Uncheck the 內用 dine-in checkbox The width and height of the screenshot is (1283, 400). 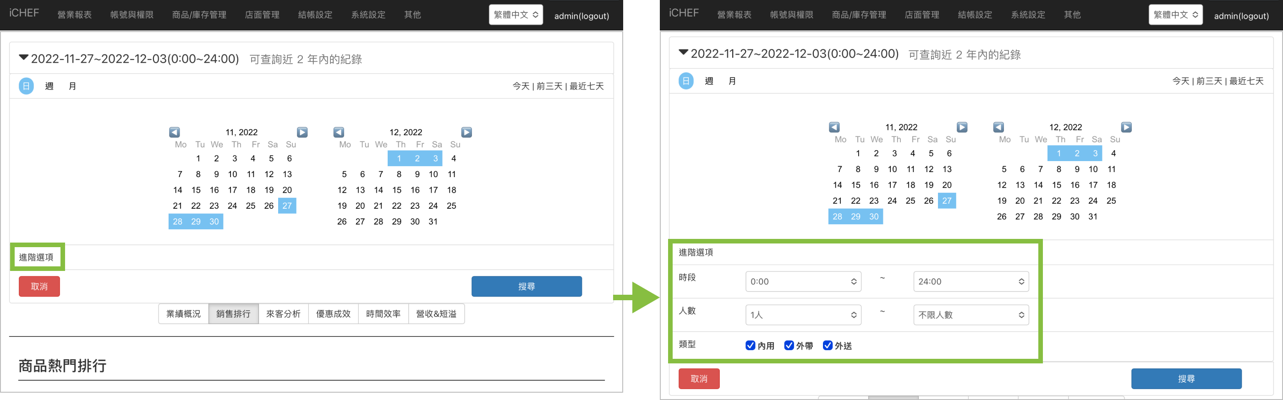tap(750, 345)
